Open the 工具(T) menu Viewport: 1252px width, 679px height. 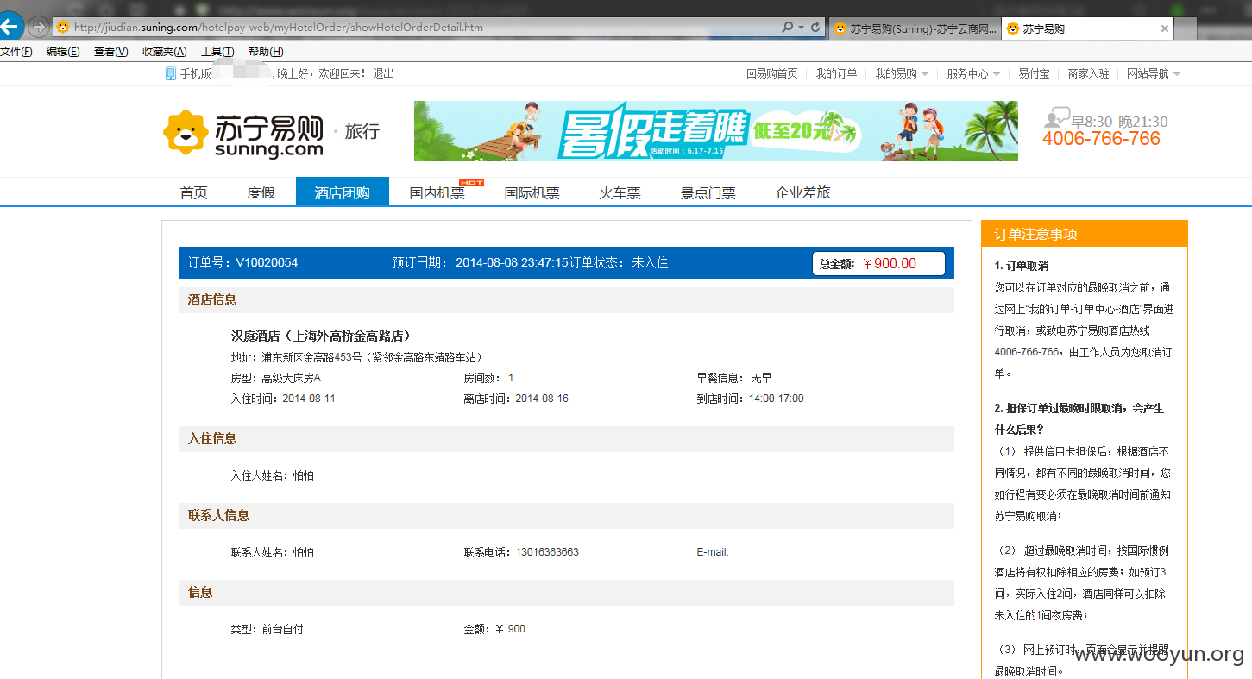click(217, 52)
